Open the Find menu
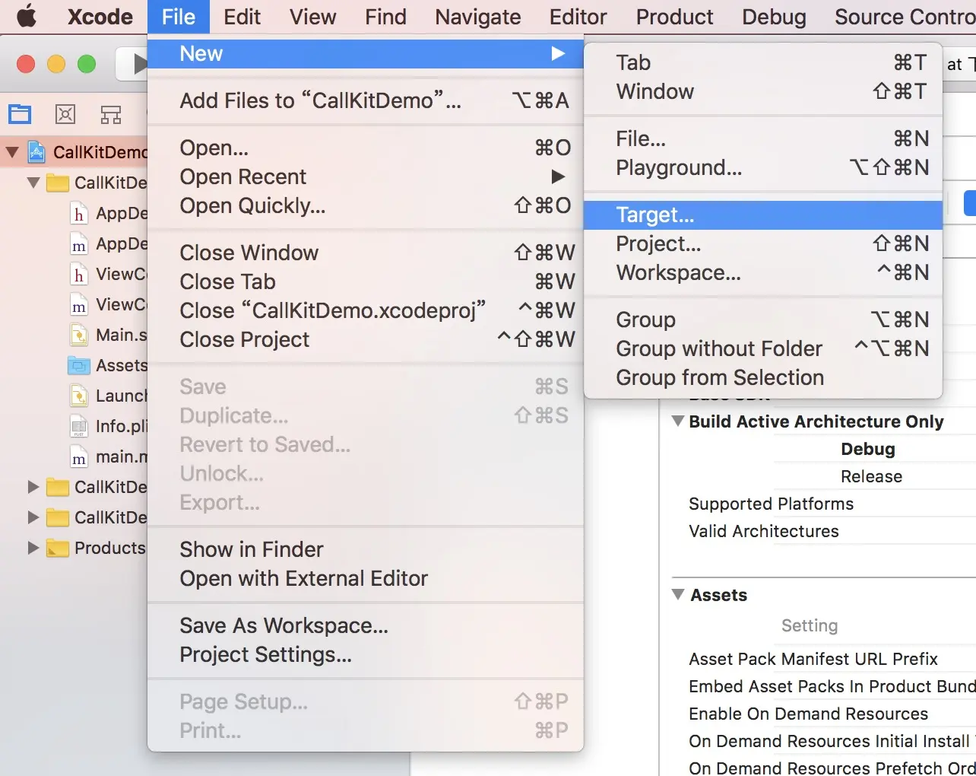The width and height of the screenshot is (976, 776). click(x=385, y=17)
